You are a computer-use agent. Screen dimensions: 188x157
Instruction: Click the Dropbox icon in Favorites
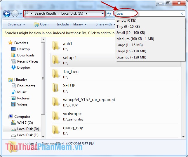point(13,67)
